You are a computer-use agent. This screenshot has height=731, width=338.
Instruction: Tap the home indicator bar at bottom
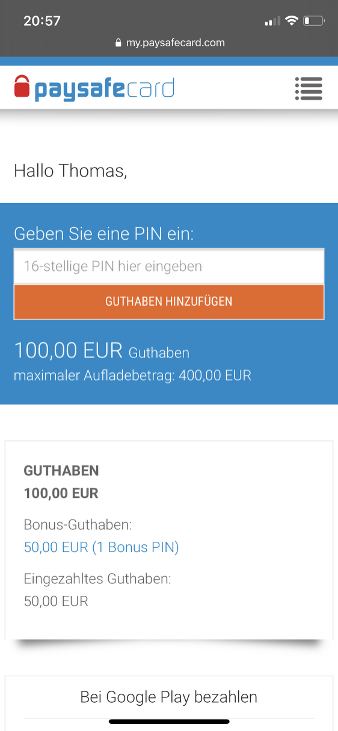coord(169,721)
